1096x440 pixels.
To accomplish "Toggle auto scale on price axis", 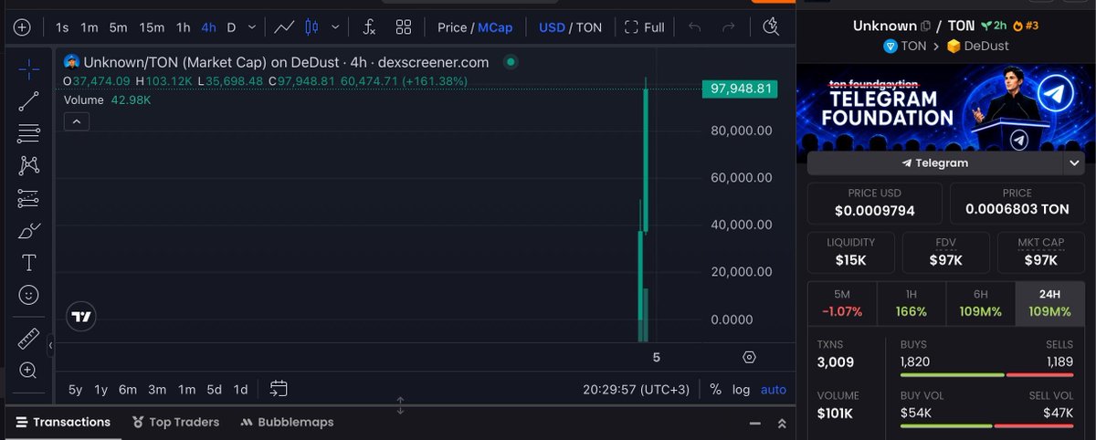I will [774, 390].
